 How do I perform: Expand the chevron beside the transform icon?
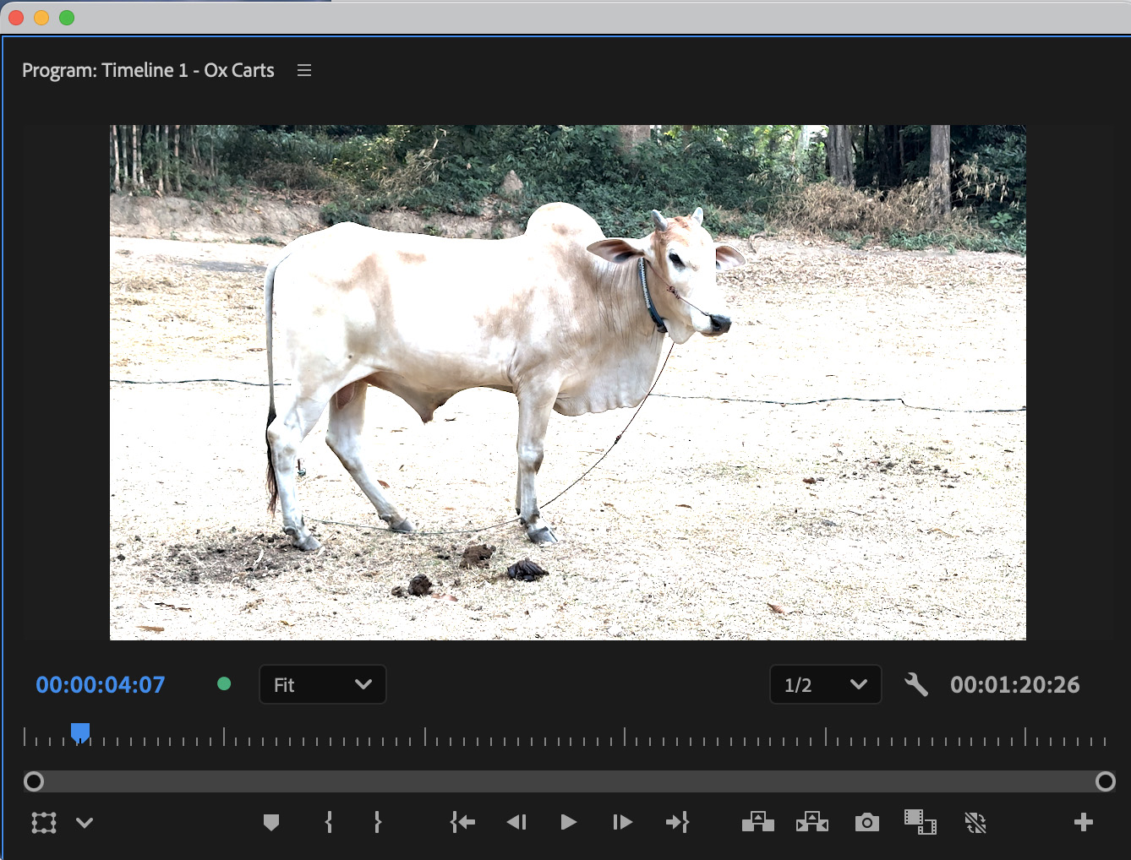pos(85,823)
